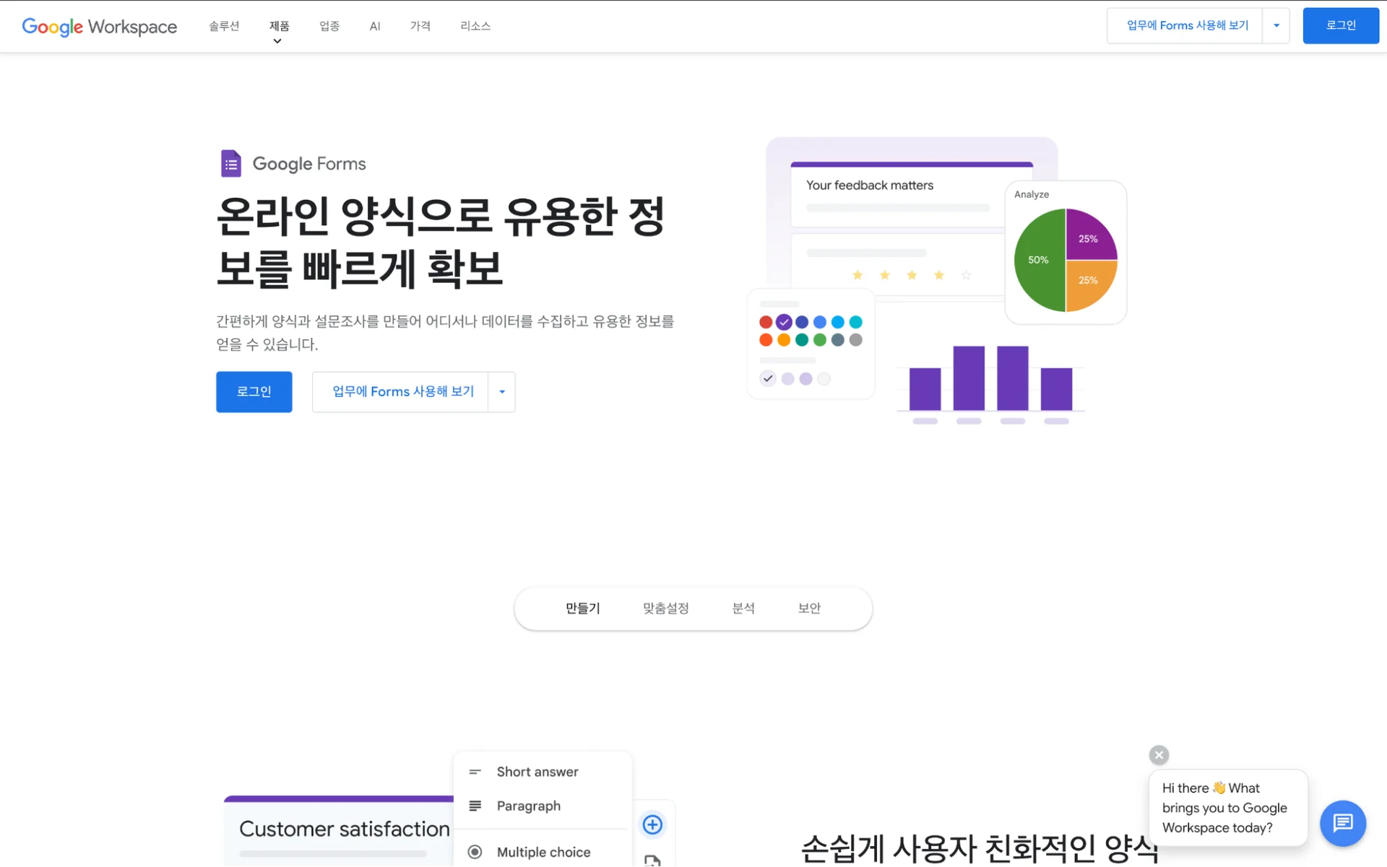Select the Paragraph question type icon
This screenshot has height=867, width=1387.
pos(475,806)
